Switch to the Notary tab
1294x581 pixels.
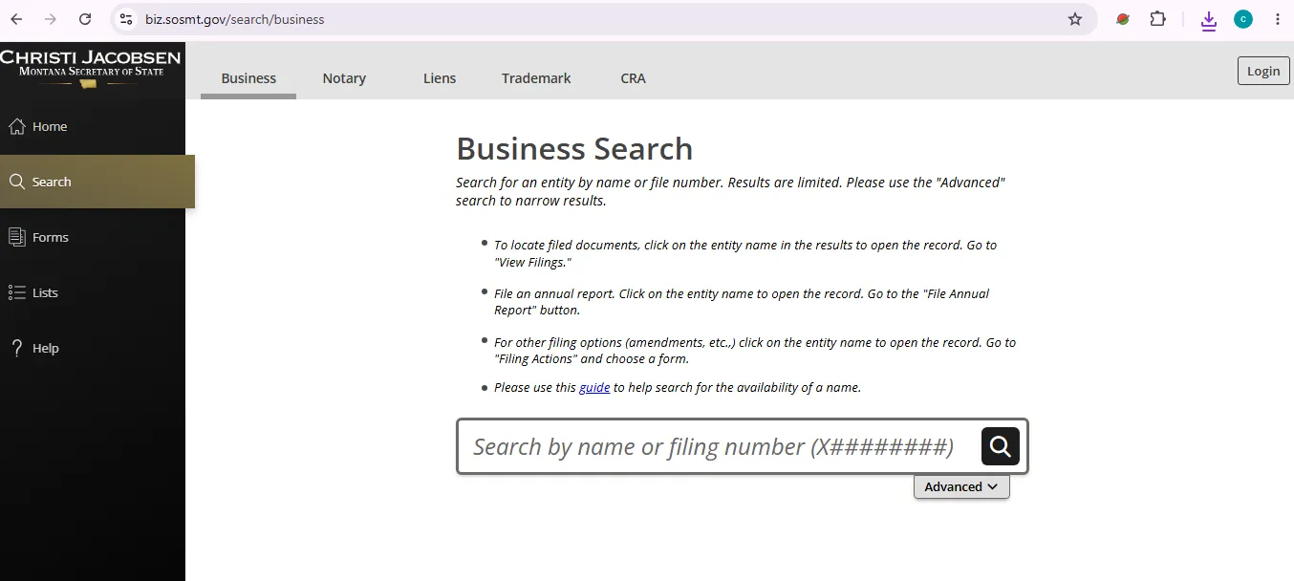coord(344,78)
